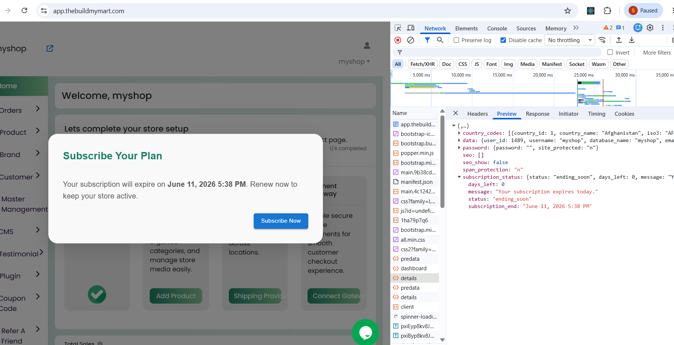Filter requests by Img type
674x345 pixels.
tap(509, 64)
